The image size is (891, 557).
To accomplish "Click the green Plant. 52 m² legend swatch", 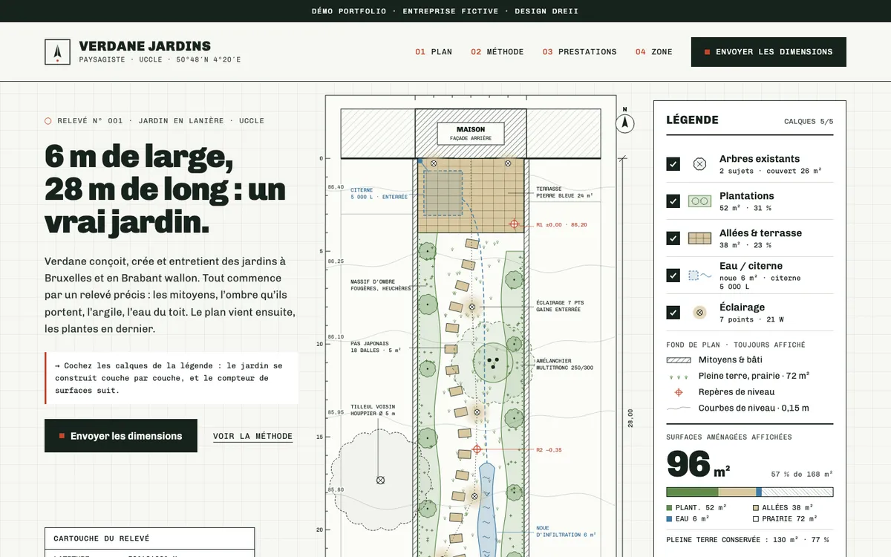I will tap(670, 508).
